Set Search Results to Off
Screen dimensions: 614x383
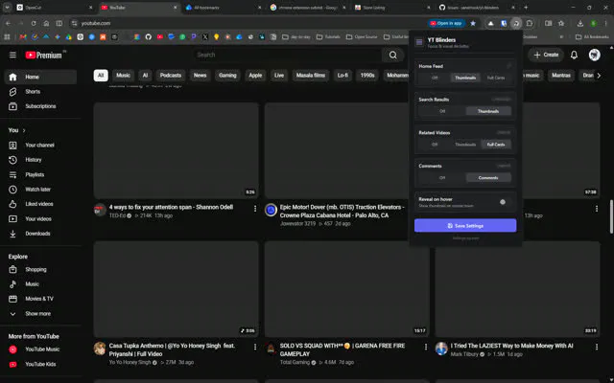click(442, 111)
